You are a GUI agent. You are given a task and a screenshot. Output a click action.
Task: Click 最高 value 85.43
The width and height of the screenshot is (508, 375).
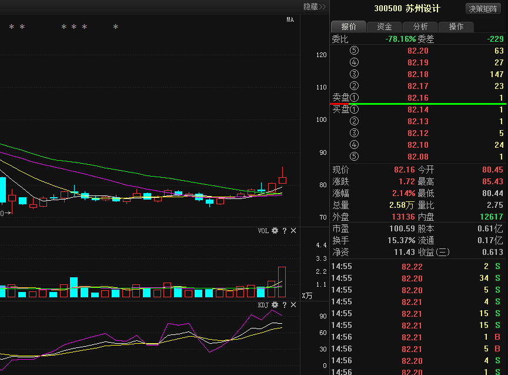[x=493, y=181]
